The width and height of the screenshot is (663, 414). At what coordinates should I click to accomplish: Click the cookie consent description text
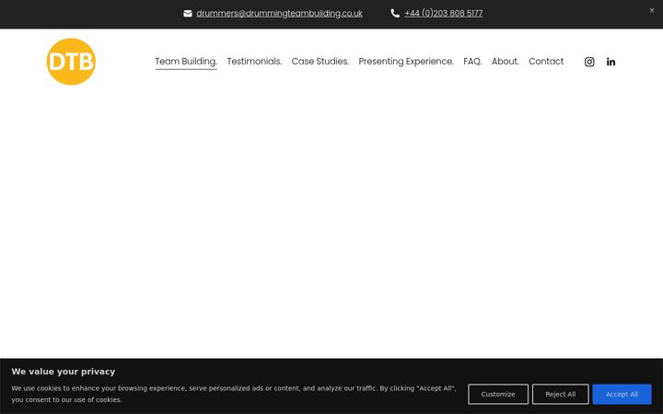pos(234,394)
